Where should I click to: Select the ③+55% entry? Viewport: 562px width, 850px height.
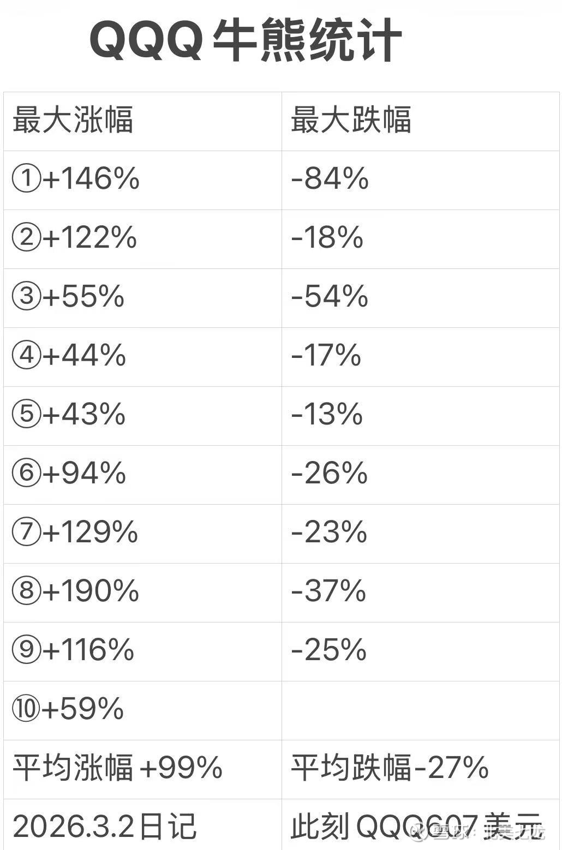[68, 297]
